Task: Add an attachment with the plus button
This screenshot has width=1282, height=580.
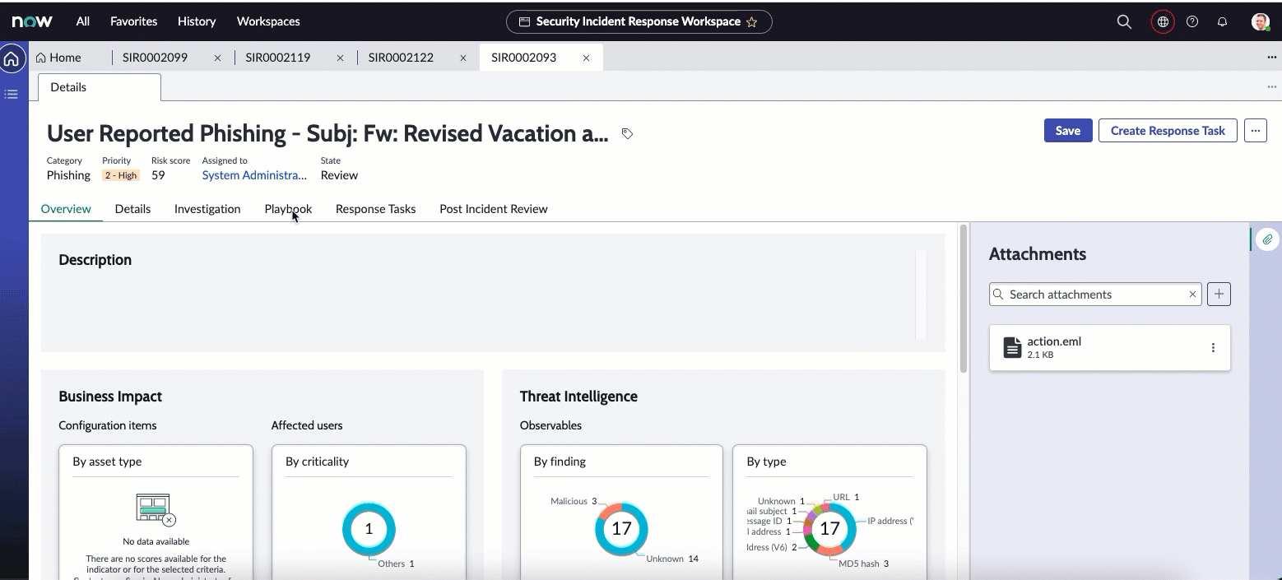Action: pos(1219,294)
